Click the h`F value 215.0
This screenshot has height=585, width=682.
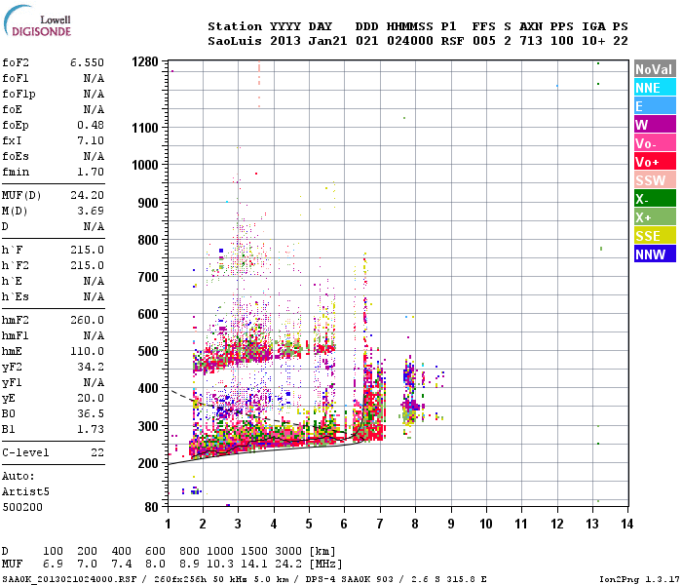(88, 250)
